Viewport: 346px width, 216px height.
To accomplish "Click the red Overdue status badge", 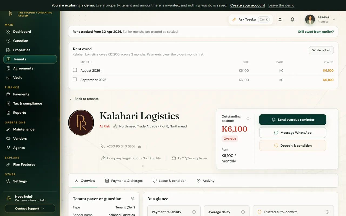I will (x=230, y=139).
